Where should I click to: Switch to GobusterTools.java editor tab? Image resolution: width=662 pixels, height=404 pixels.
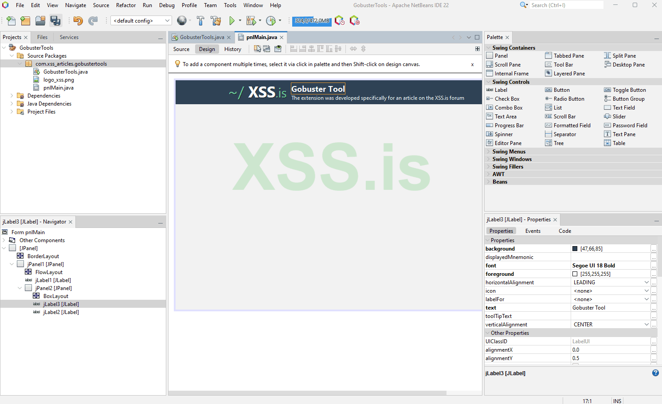202,37
